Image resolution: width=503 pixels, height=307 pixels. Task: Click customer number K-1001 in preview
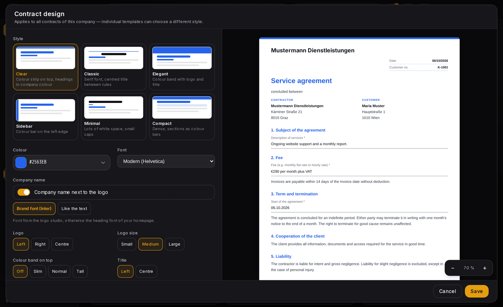click(x=443, y=67)
